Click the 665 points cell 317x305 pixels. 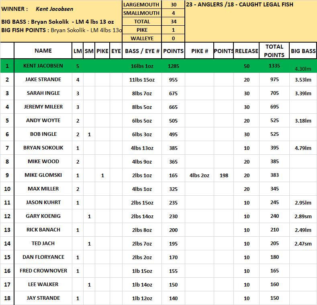tap(173, 107)
